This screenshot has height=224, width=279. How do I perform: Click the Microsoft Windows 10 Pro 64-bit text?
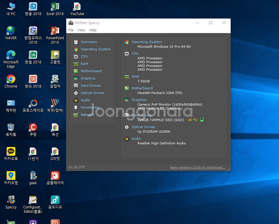(164, 47)
